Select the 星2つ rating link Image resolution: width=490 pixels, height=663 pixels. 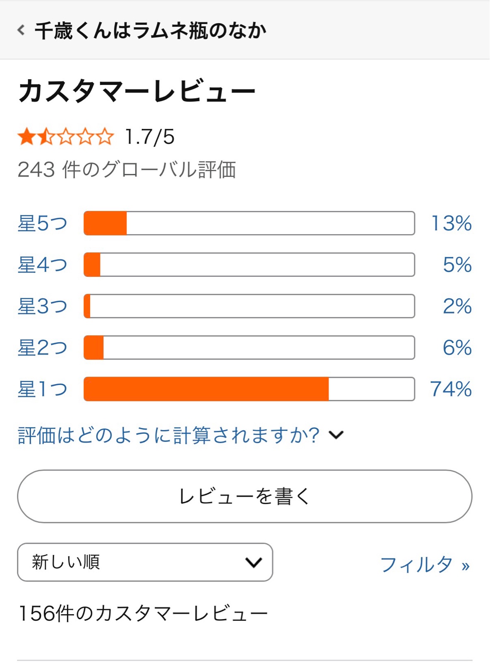click(x=42, y=348)
